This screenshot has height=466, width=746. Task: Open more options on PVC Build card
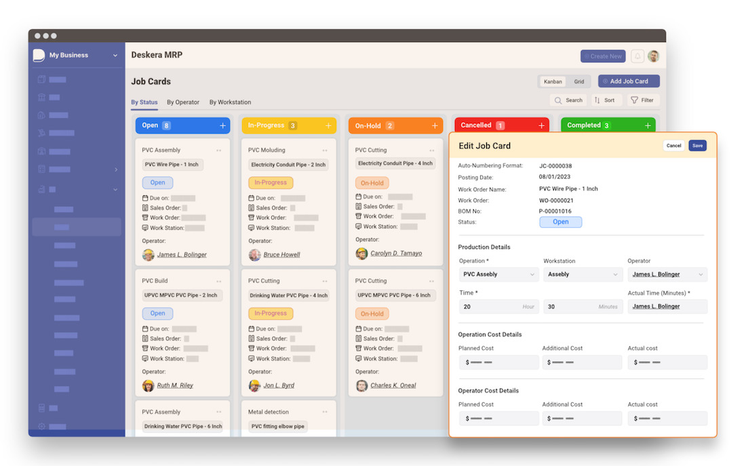coord(219,281)
